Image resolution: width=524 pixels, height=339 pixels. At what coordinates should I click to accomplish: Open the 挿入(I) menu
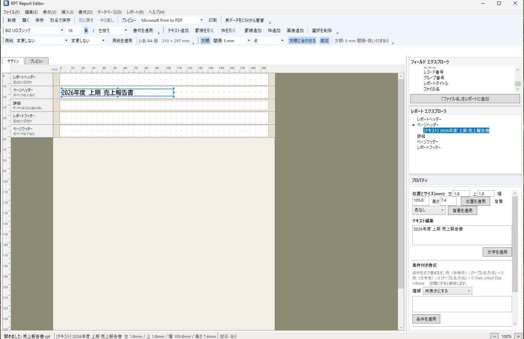click(67, 12)
